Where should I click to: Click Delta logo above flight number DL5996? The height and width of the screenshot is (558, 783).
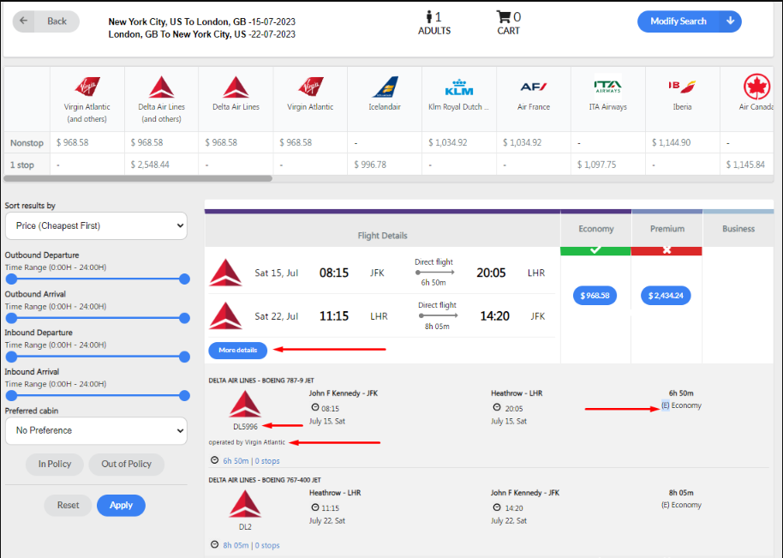click(x=245, y=404)
